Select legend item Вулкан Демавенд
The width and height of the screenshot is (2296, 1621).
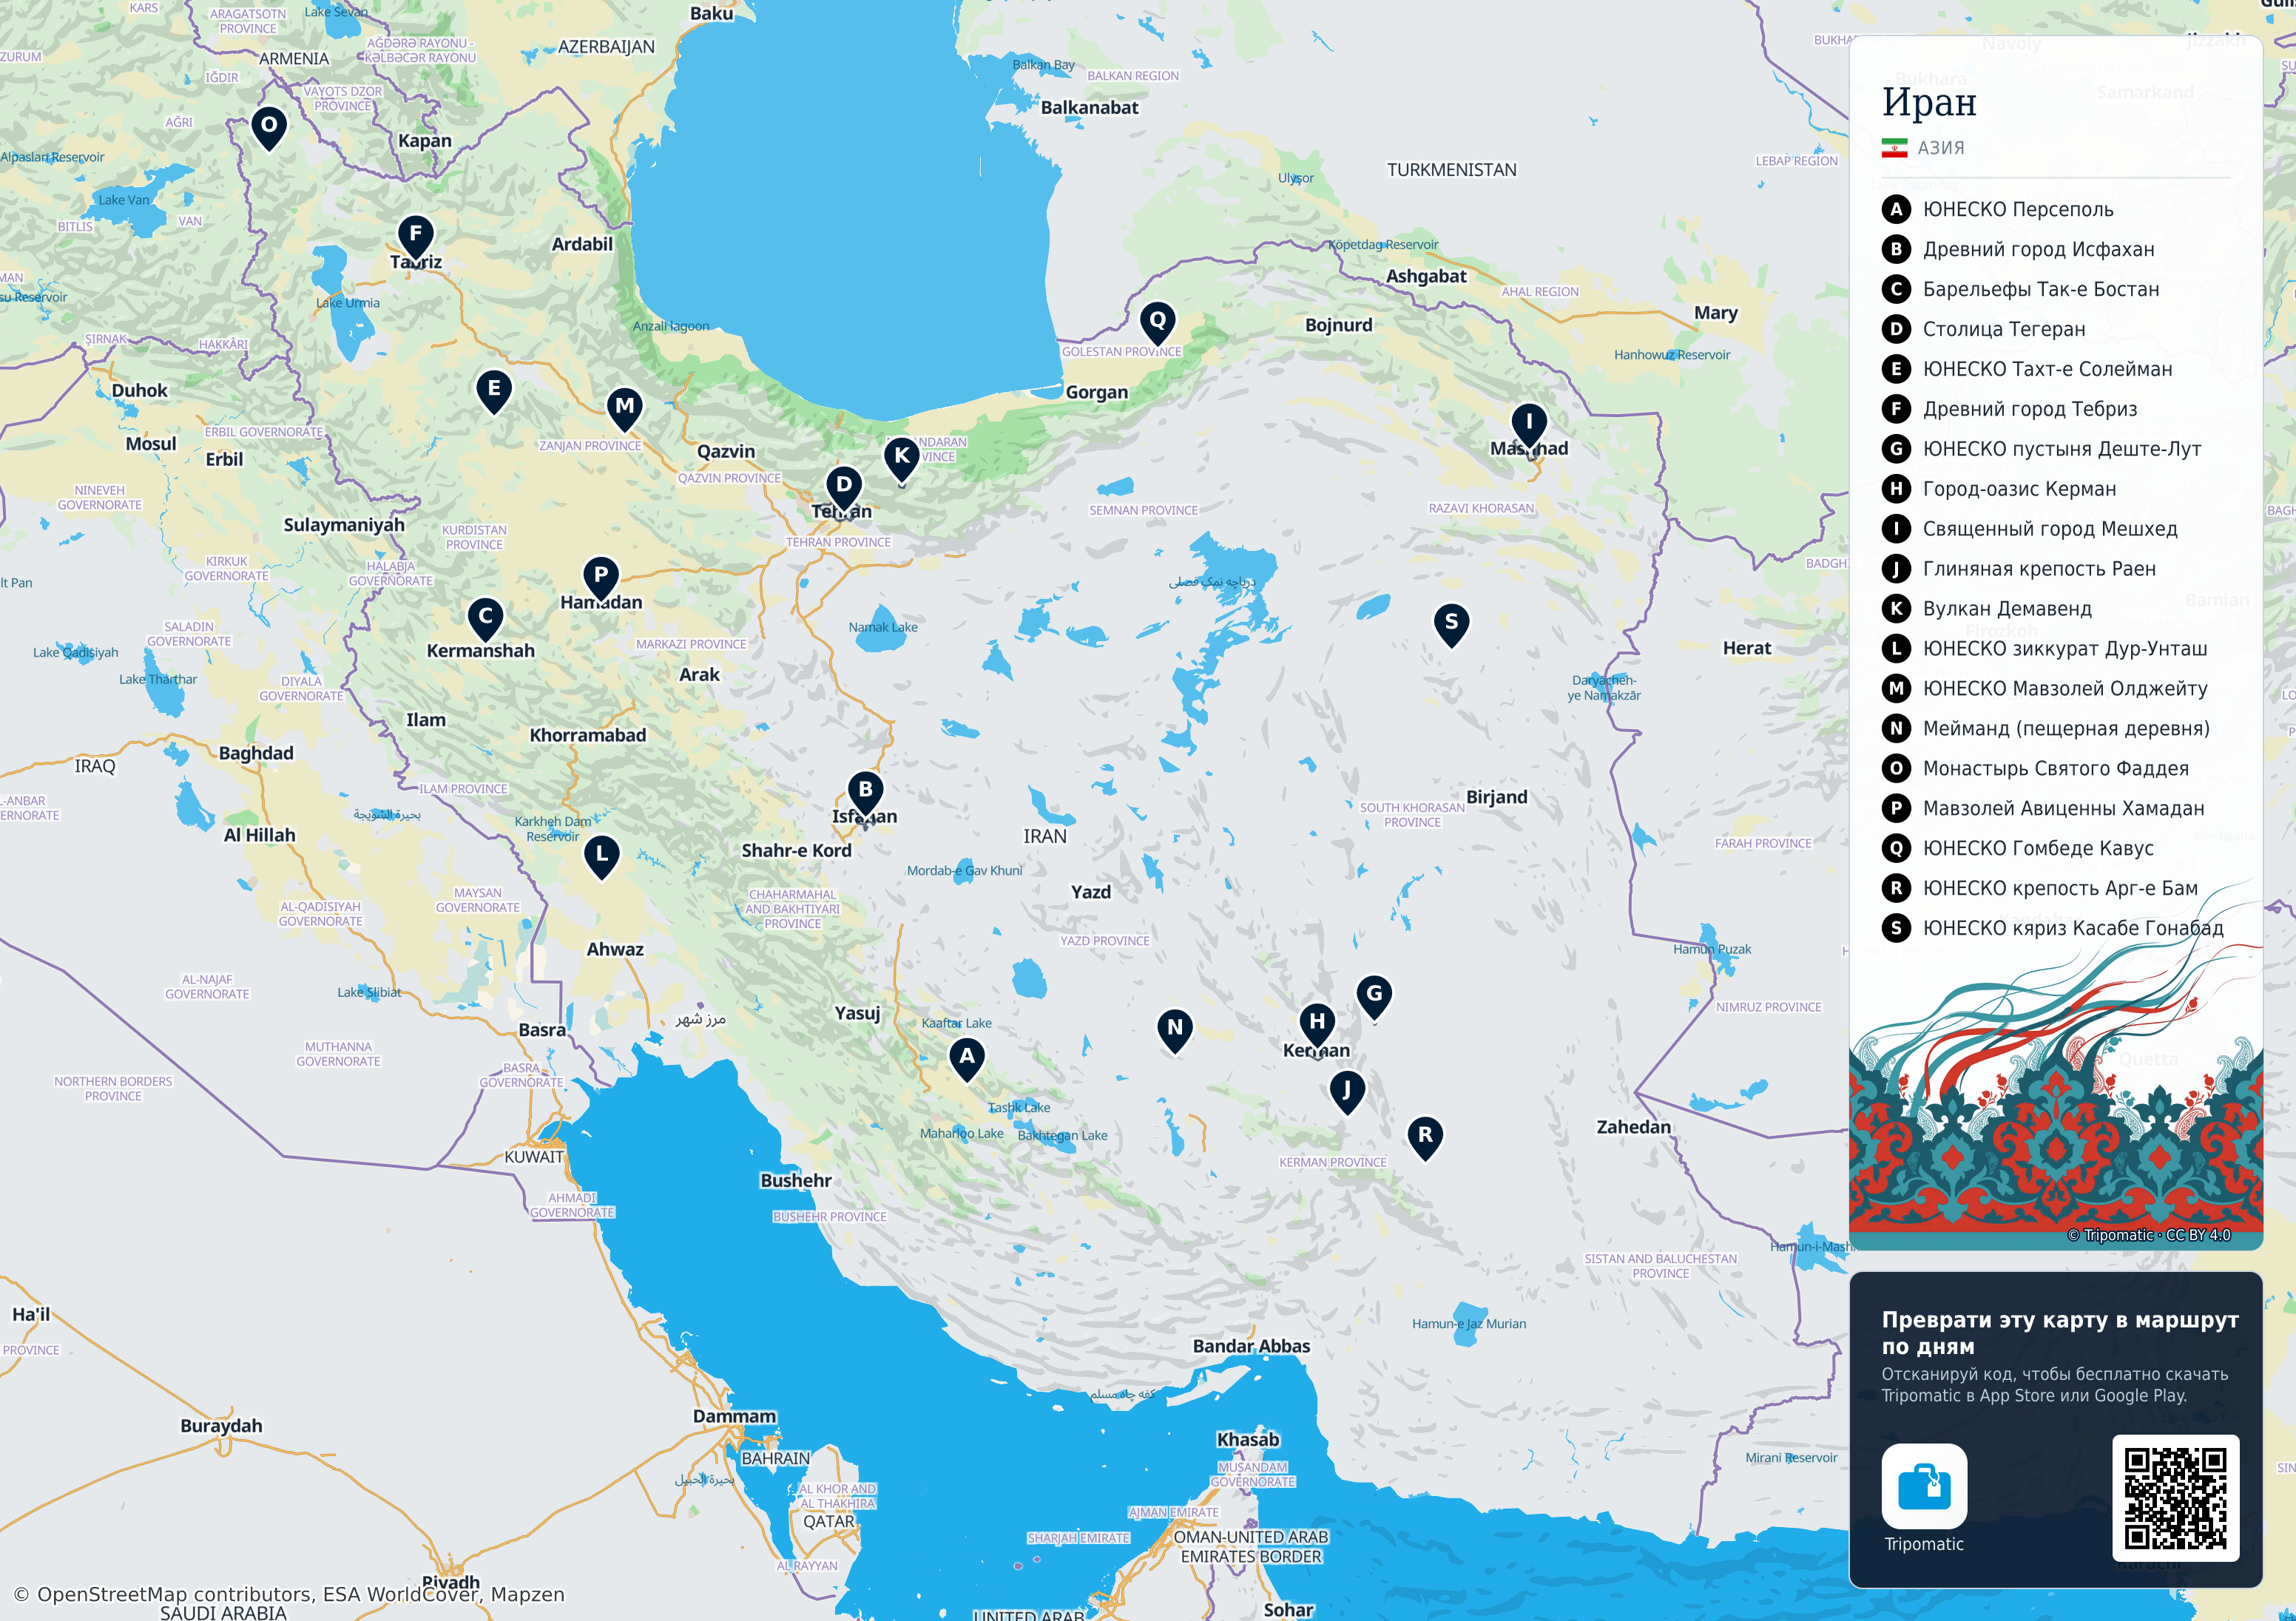click(x=1987, y=609)
